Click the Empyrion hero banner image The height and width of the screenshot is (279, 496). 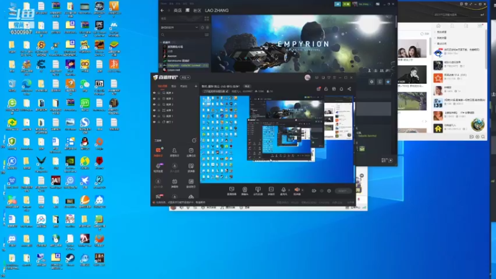(x=303, y=43)
